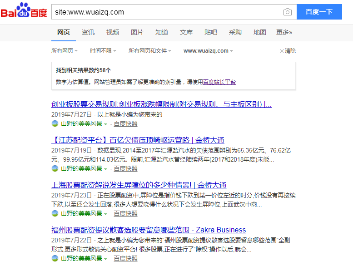Click 山野的美美风景 under 上海股票配资 result

point(81,213)
